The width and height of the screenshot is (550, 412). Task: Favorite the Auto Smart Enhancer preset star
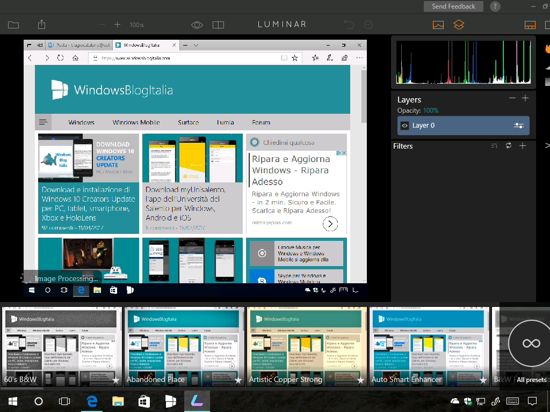tap(483, 380)
